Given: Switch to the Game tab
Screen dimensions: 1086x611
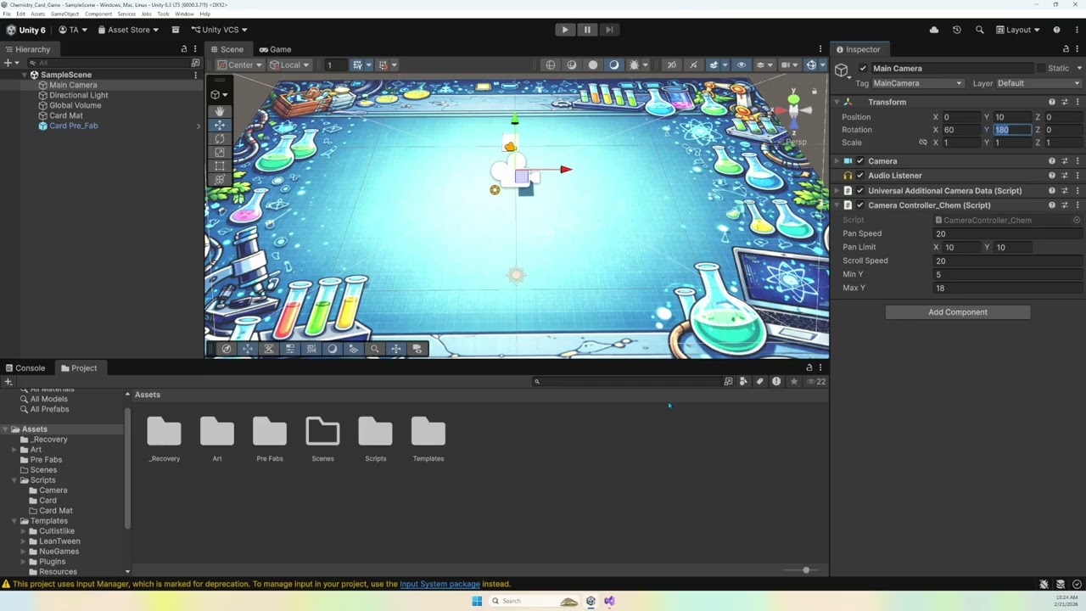Looking at the screenshot, I should tap(275, 49).
